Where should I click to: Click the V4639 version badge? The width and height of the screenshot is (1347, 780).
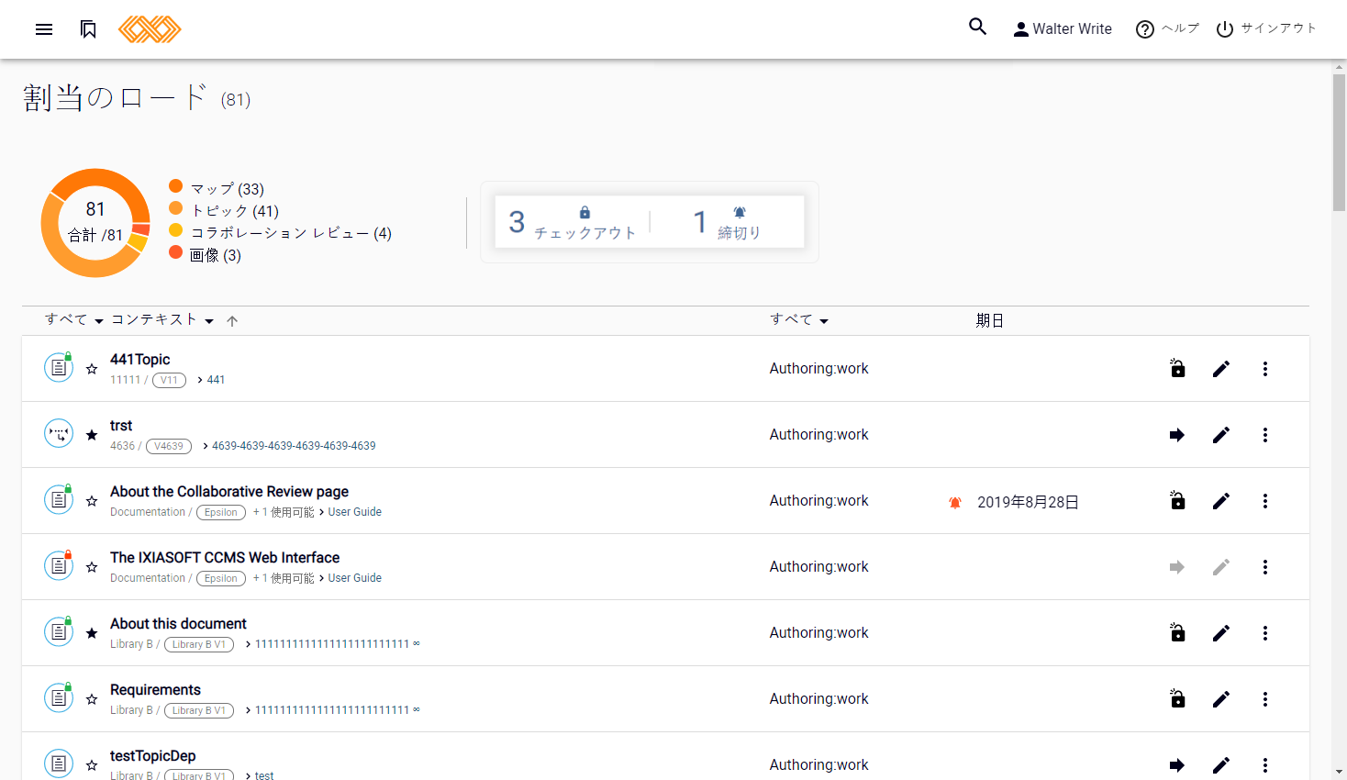168,446
